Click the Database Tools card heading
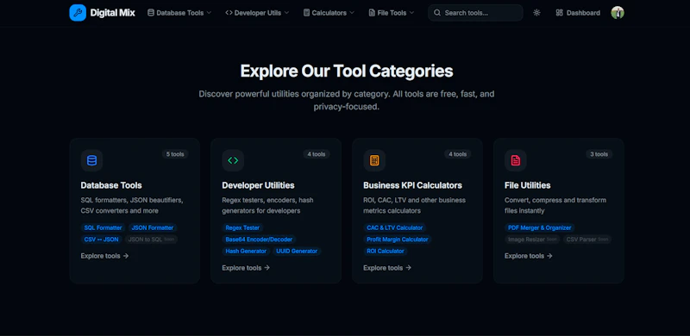The width and height of the screenshot is (690, 336). [x=111, y=185]
